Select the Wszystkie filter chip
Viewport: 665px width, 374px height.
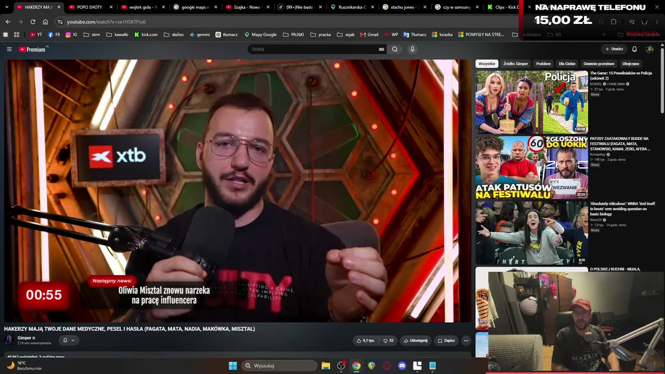(487, 64)
